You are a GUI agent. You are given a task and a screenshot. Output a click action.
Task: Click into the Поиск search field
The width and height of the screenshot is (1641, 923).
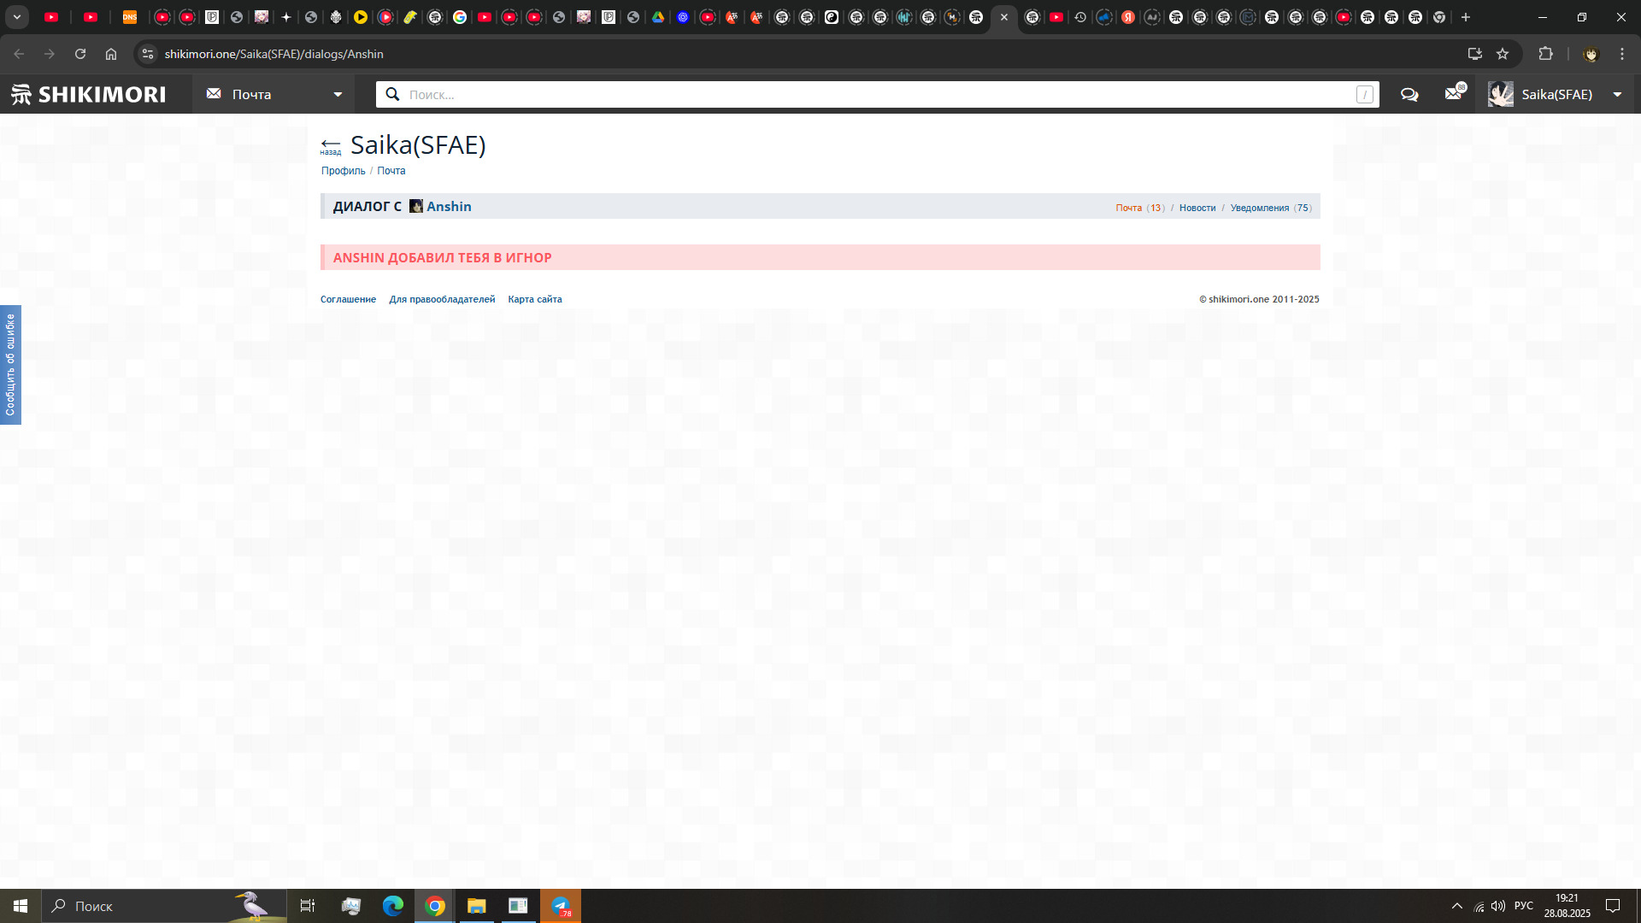872,94
